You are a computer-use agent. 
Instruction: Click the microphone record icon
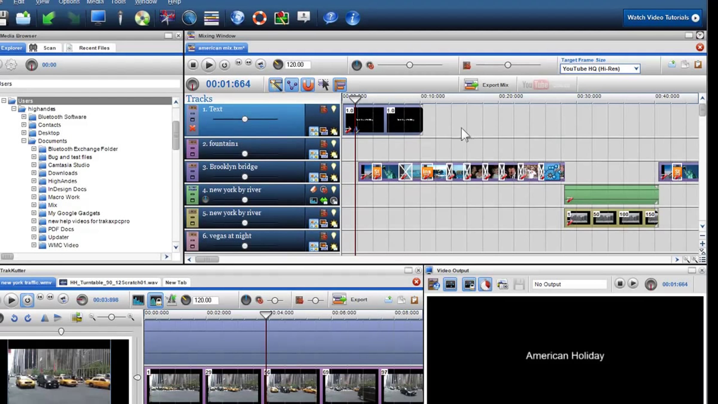120,18
